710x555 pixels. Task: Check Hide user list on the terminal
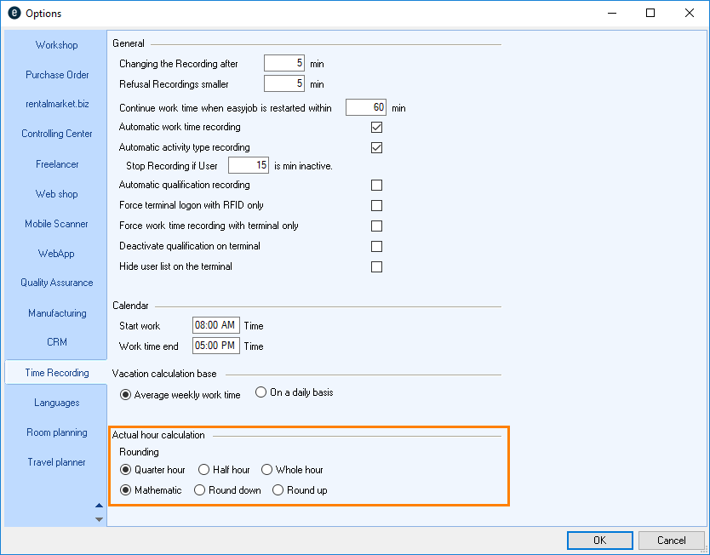coord(376,267)
